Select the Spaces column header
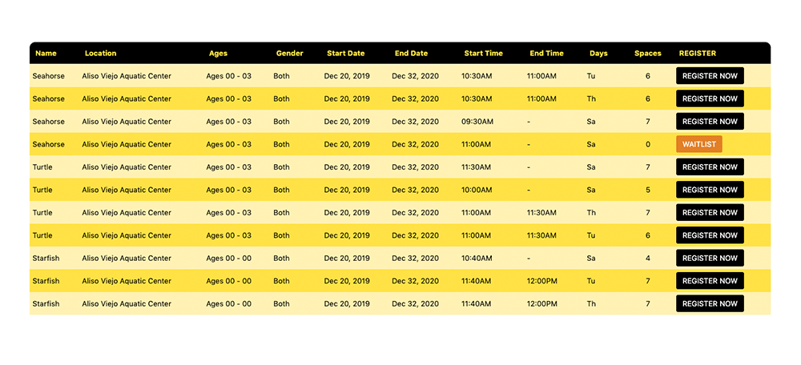This screenshot has height=365, width=801. 647,54
